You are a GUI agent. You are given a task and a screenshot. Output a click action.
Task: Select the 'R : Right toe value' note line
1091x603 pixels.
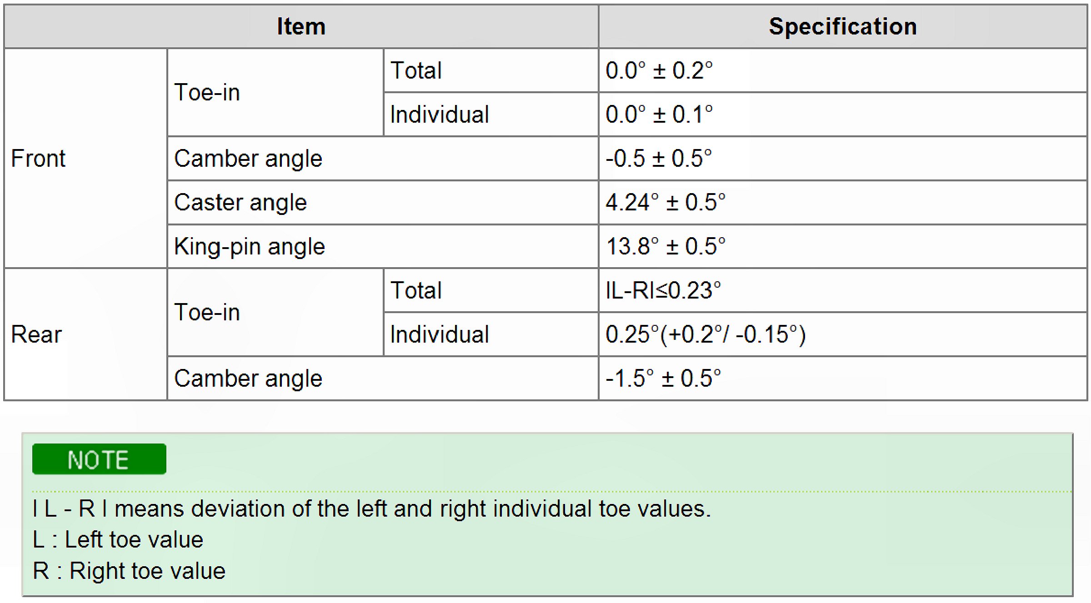129,571
